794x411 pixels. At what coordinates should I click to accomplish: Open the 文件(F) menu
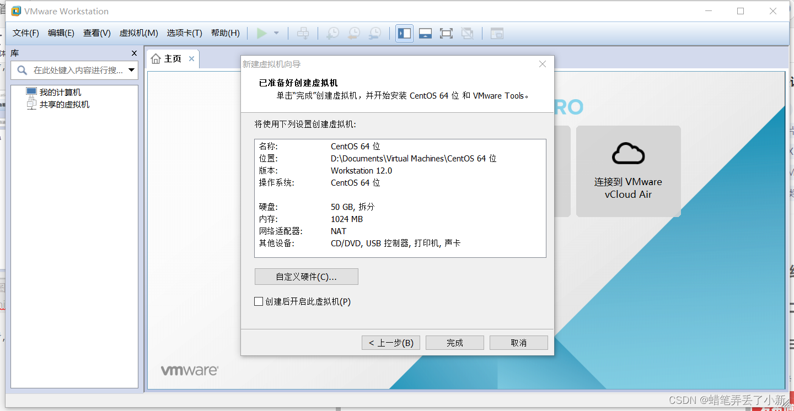pyautogui.click(x=26, y=33)
